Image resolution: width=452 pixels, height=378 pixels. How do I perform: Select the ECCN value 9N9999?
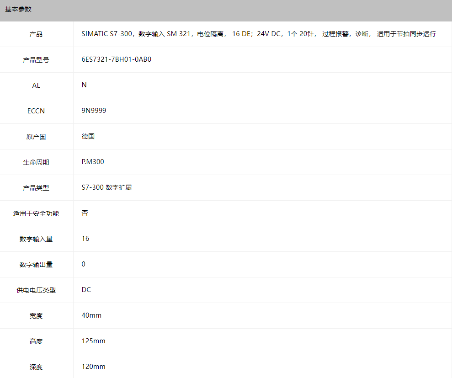click(94, 111)
